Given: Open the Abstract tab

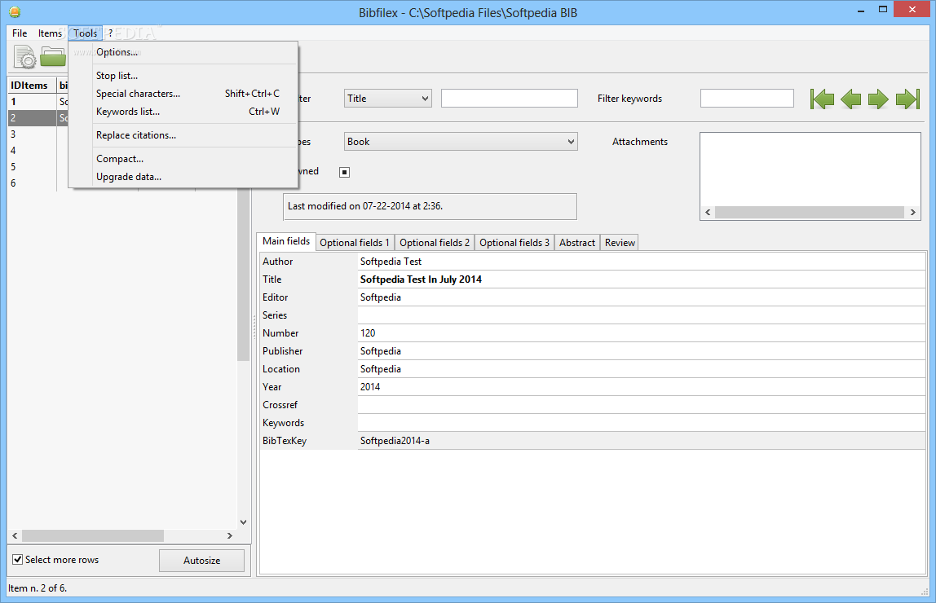Looking at the screenshot, I should coord(577,243).
